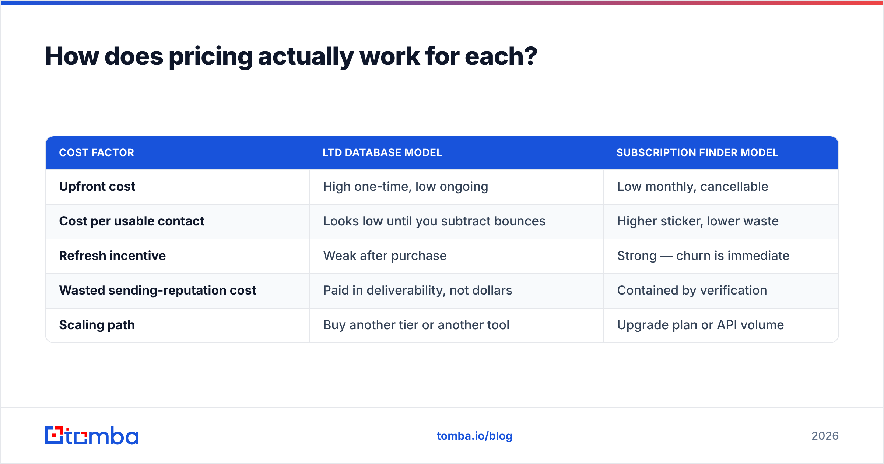Select the SUBSCRIPTION FINDER MODEL column header
Screen dimensions: 884x464
pos(697,152)
